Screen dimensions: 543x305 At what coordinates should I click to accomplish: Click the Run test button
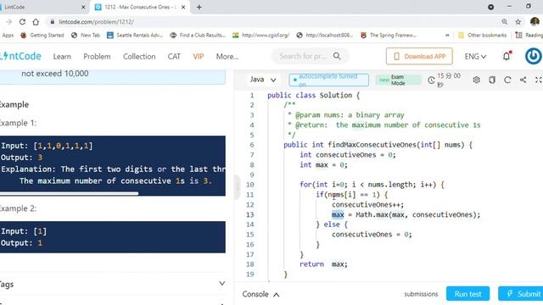click(467, 294)
